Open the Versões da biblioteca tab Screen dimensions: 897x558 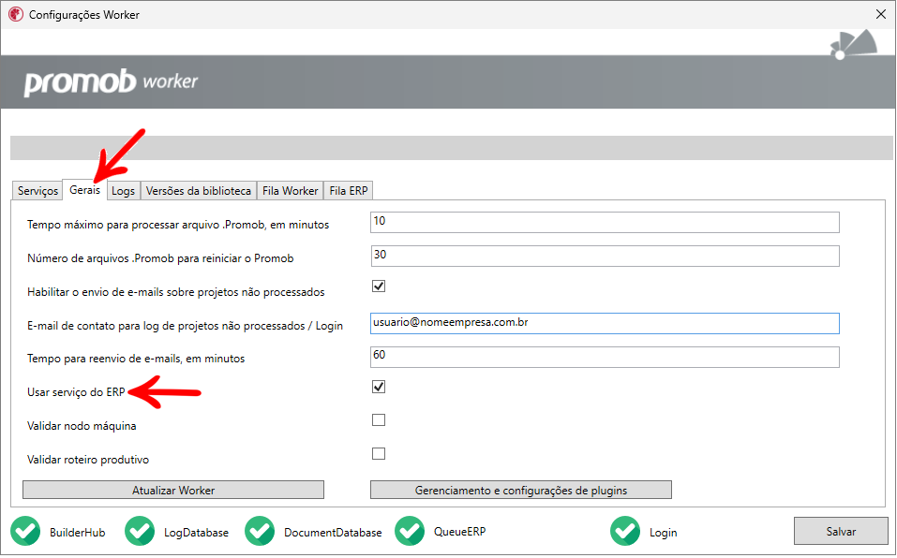199,191
